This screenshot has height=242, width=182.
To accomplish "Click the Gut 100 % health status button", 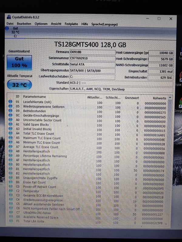I will click(19, 63).
